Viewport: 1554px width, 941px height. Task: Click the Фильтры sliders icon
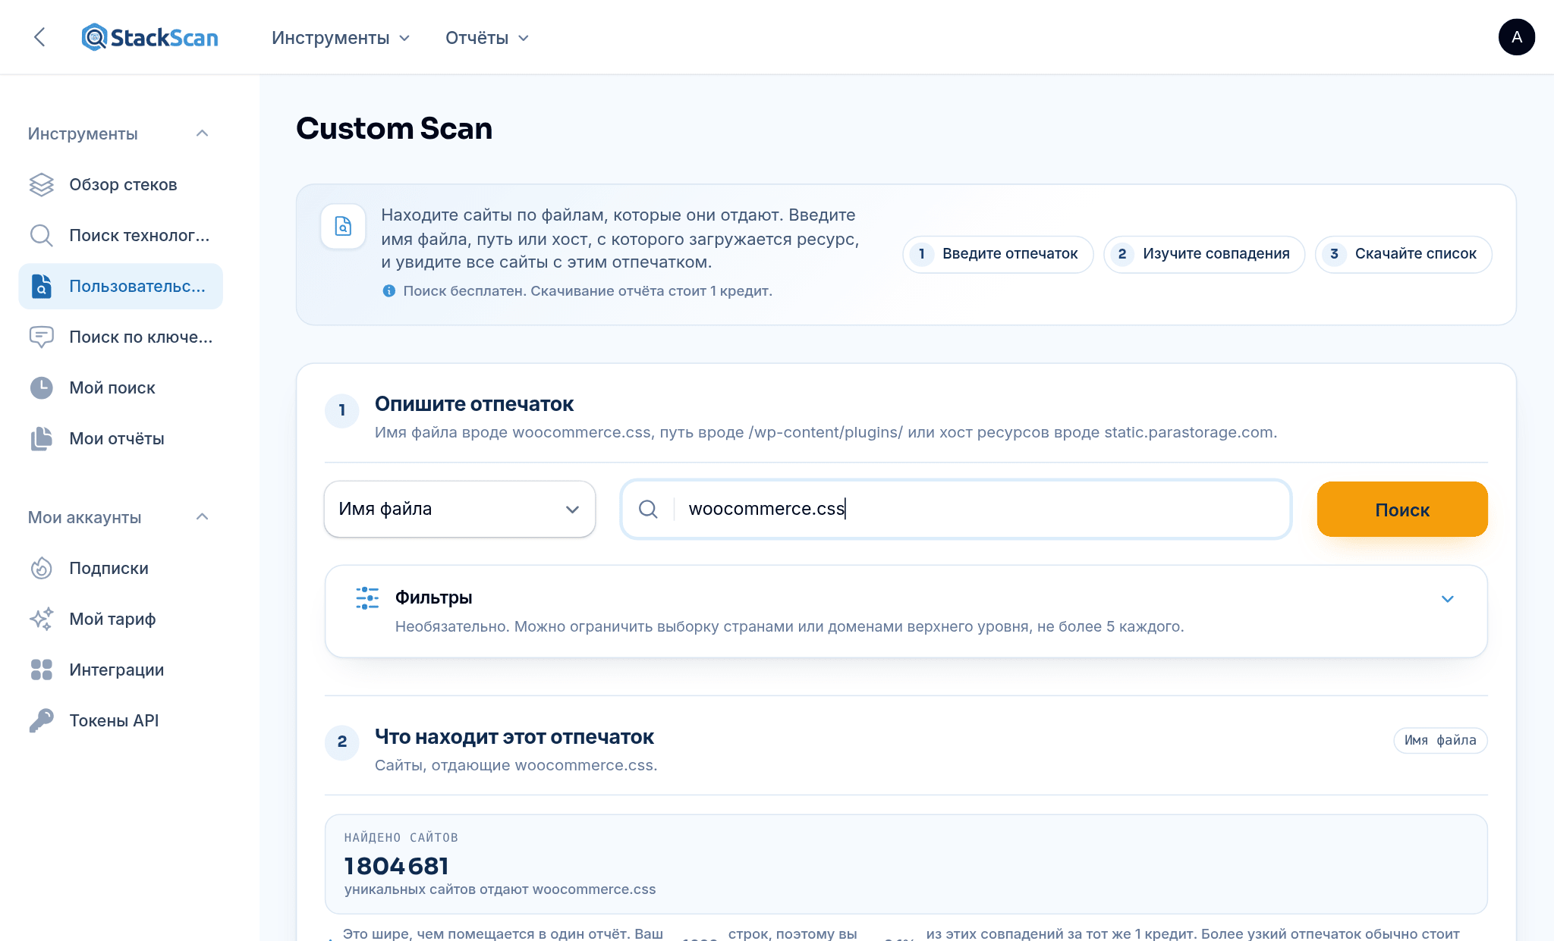click(x=367, y=598)
